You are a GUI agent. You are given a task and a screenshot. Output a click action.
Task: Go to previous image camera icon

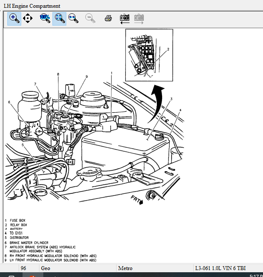click(x=125, y=19)
